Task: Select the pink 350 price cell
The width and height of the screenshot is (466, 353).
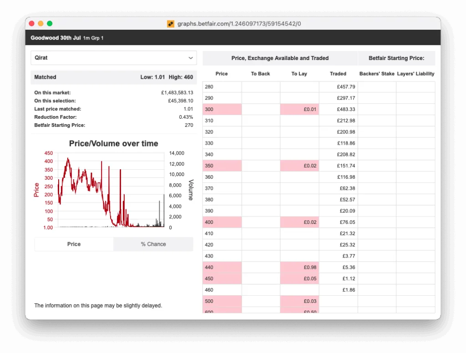Action: click(222, 166)
